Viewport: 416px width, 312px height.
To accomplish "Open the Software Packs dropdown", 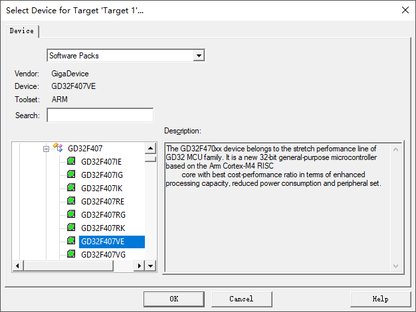I will pos(199,55).
